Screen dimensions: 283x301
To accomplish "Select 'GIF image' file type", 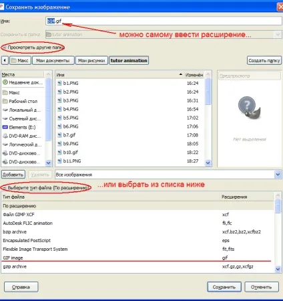I will point(138,258).
